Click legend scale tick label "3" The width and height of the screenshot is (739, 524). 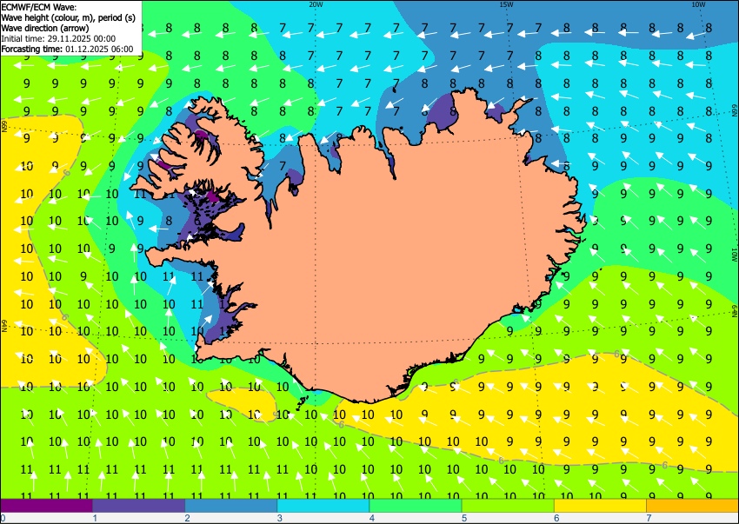click(279, 518)
